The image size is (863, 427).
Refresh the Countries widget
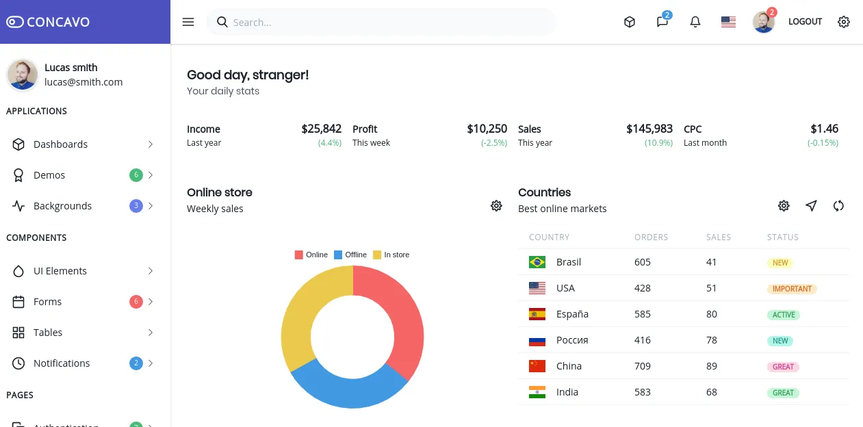tap(838, 206)
